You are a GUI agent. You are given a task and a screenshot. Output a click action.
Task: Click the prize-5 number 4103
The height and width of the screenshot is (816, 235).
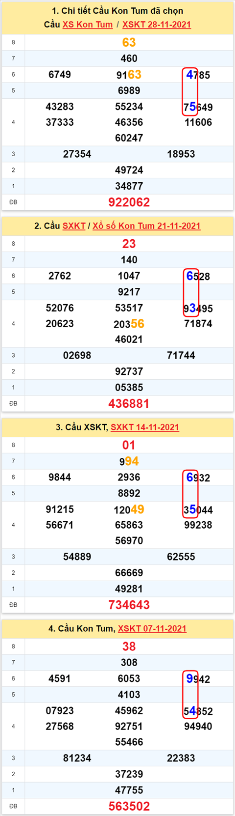129,695
